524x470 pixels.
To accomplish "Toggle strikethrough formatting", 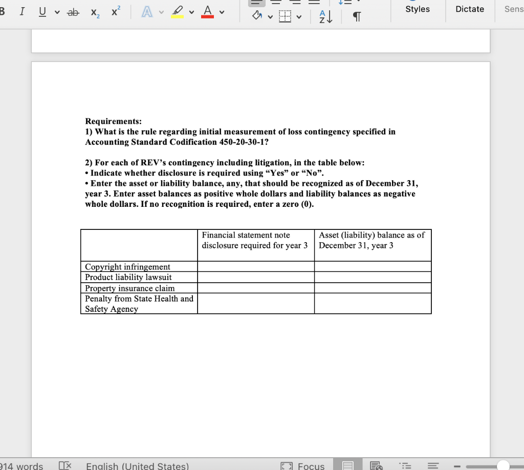I will coord(73,12).
